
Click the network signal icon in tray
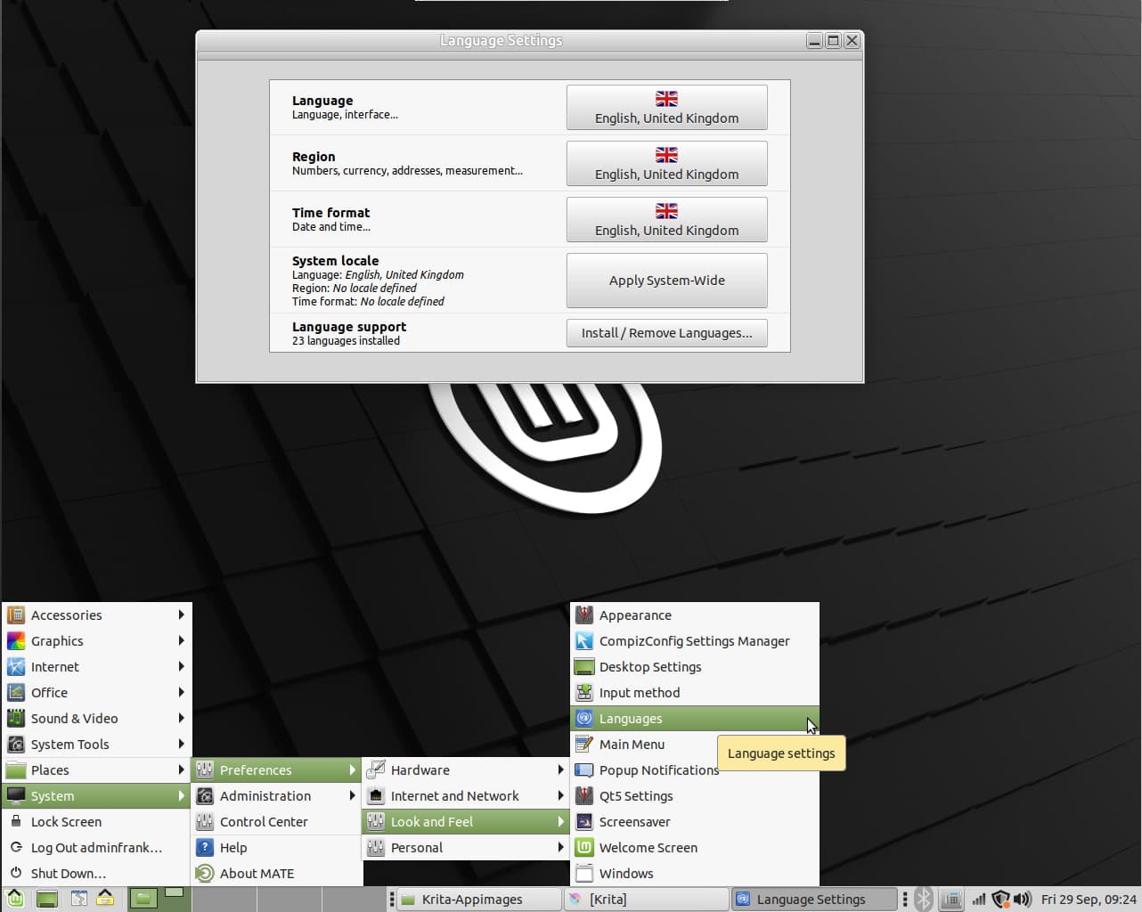979,899
